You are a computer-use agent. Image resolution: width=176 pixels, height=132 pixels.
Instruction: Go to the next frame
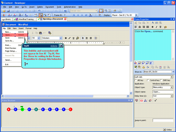(82, 15)
